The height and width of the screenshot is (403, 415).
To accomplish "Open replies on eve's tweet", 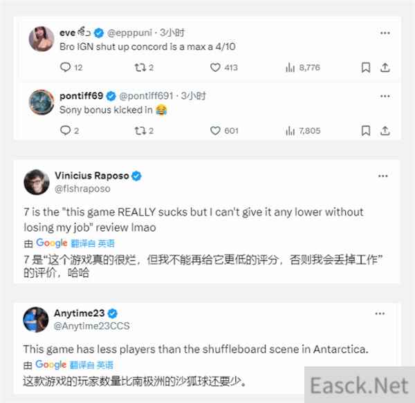I will coord(71,68).
